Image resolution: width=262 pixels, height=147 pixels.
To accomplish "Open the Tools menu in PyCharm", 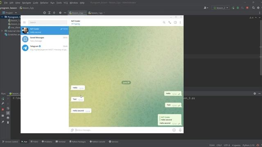I will click(x=59, y=3).
